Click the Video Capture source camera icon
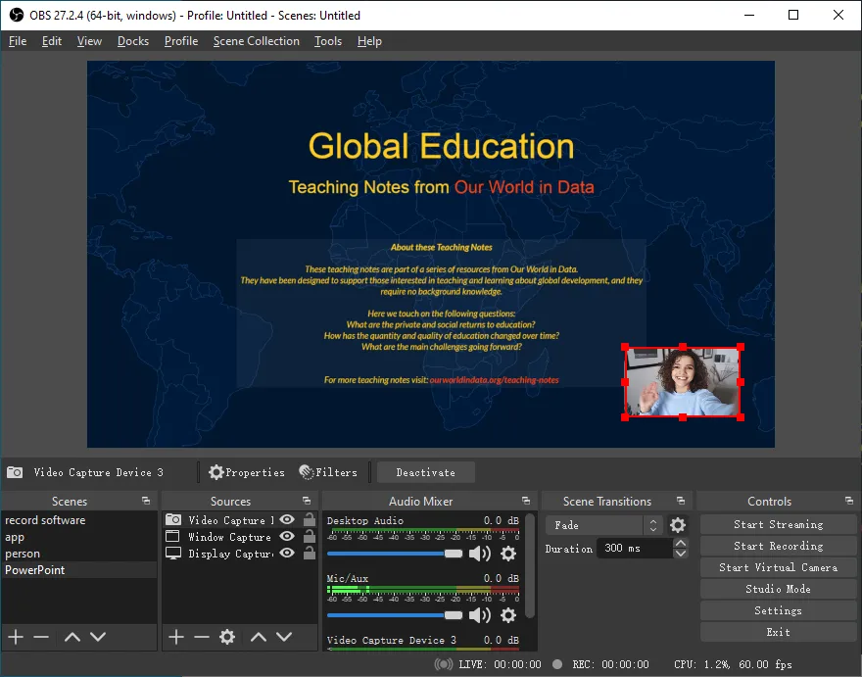 [x=173, y=519]
